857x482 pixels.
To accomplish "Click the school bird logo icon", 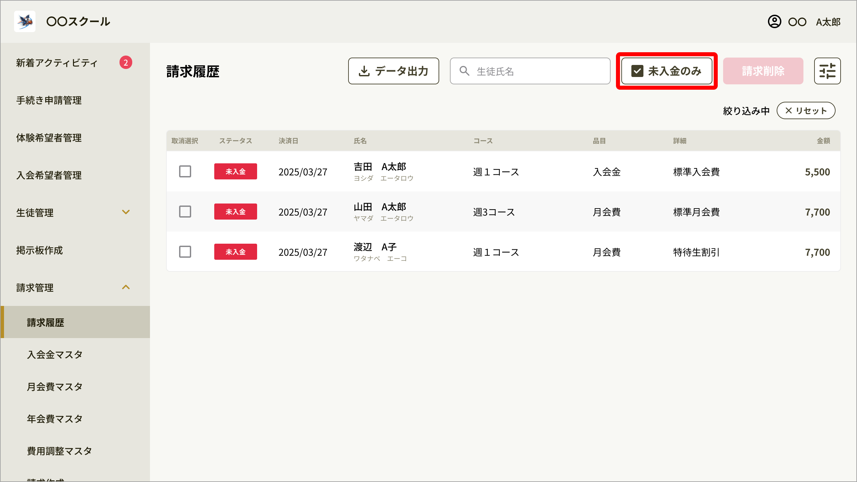I will [25, 21].
